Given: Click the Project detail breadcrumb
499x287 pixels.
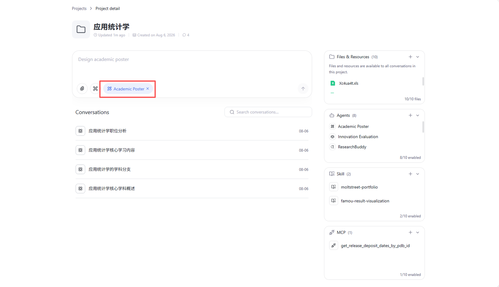Looking at the screenshot, I should coord(108,9).
